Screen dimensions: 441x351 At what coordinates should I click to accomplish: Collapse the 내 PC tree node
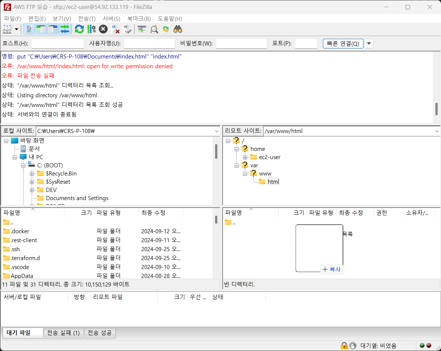pyautogui.click(x=15, y=157)
